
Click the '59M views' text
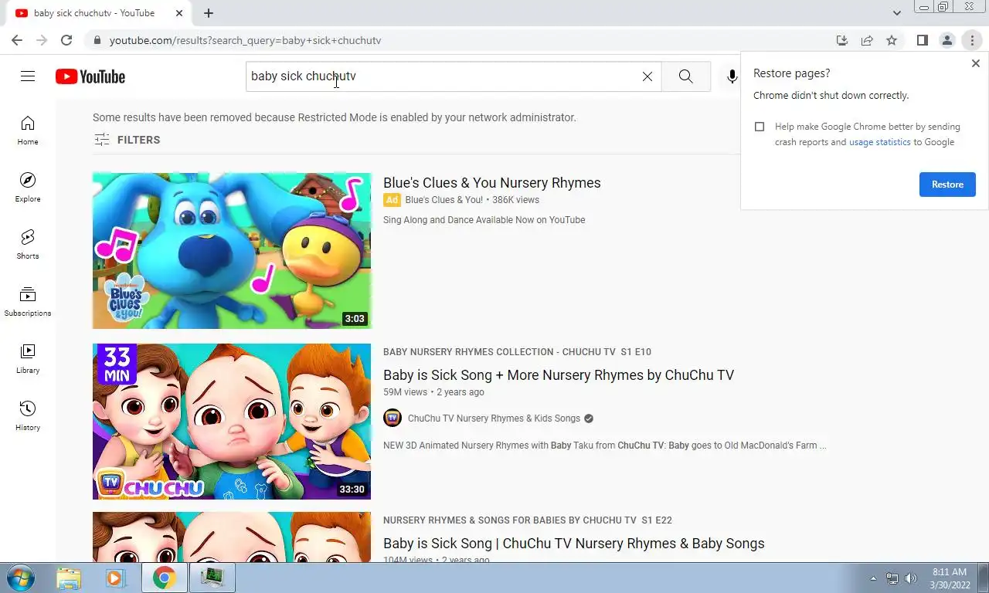pos(405,392)
